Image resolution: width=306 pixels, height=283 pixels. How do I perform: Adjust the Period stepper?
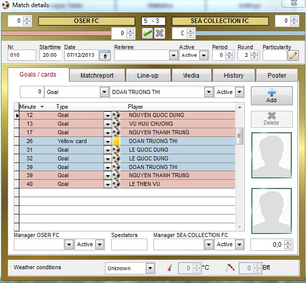pyautogui.click(x=229, y=55)
